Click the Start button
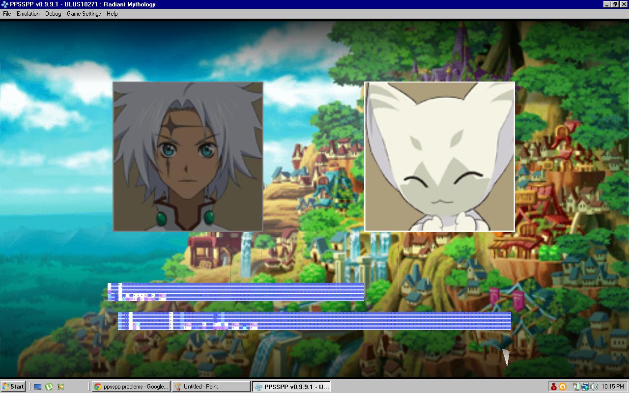This screenshot has height=393, width=629. tap(13, 387)
